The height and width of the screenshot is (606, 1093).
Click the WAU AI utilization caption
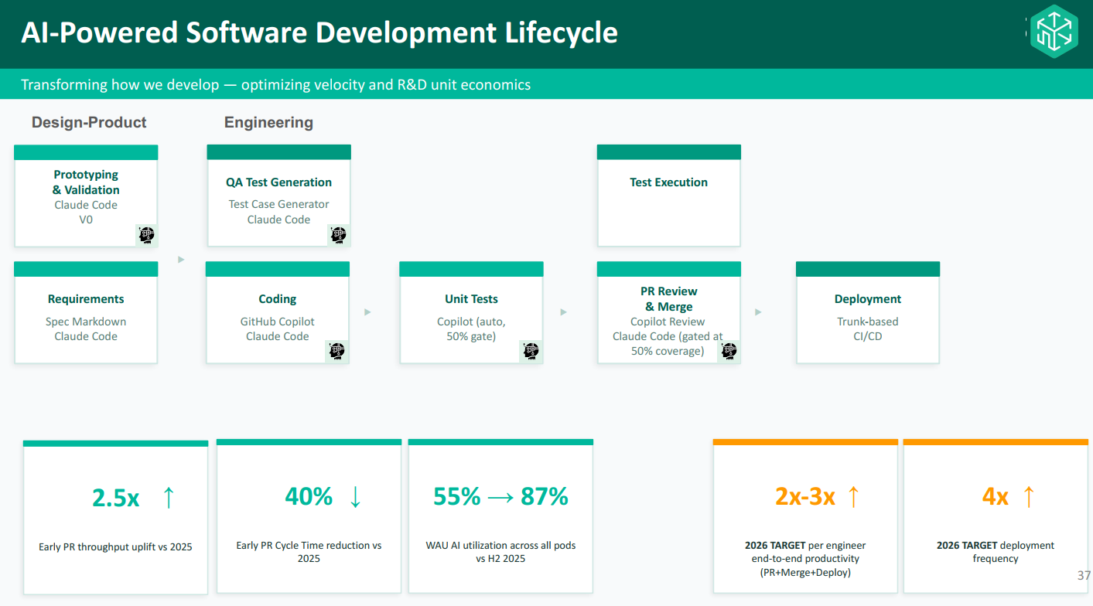click(500, 552)
